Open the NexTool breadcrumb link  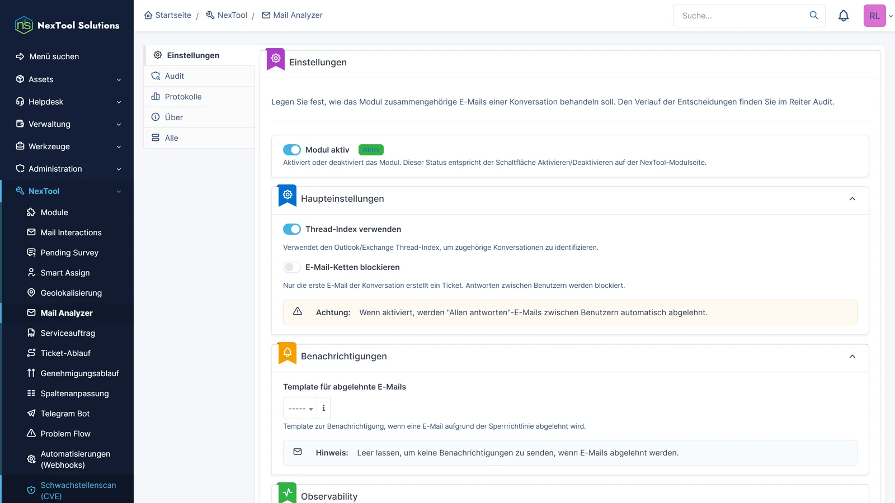pos(227,15)
